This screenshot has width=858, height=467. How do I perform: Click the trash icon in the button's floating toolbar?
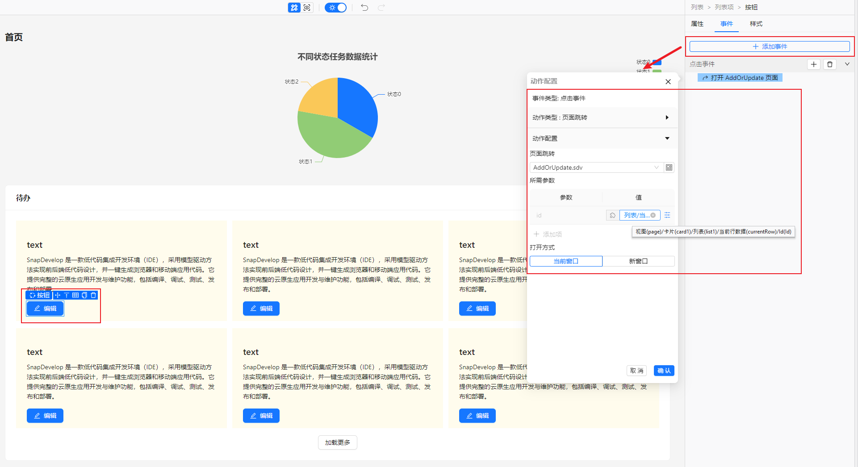coord(93,295)
